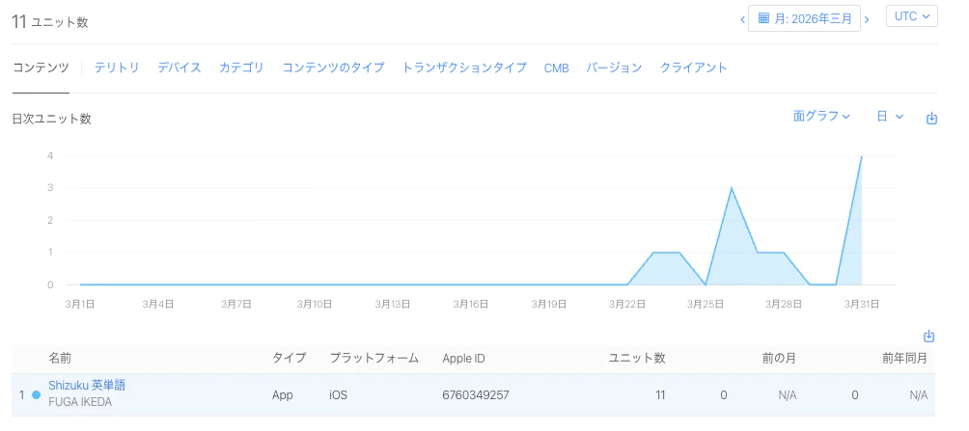Screen dimensions: 969x431
Task: Select the コンテンツ tab
Action: [x=41, y=67]
